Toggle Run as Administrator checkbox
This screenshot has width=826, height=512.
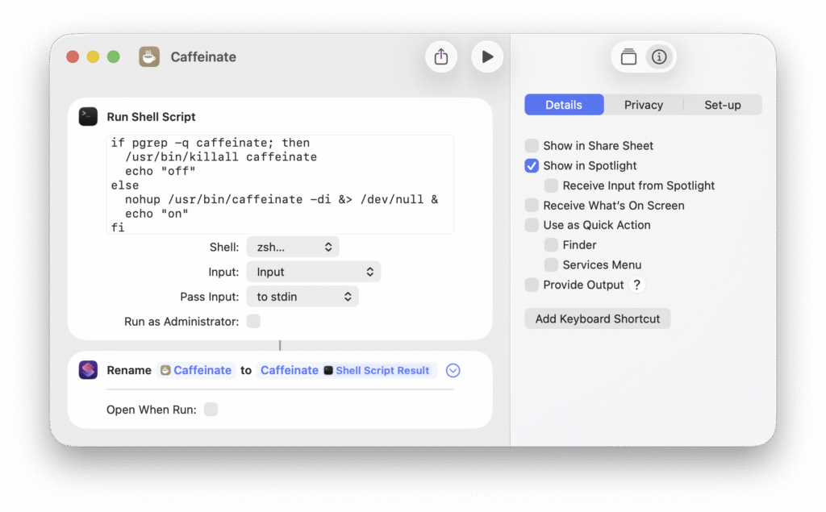click(253, 322)
